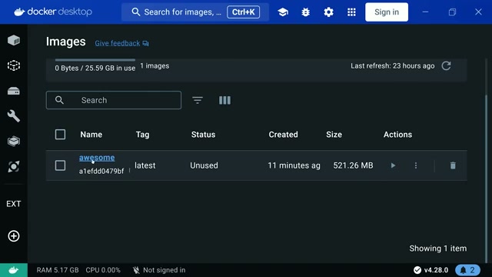The width and height of the screenshot is (492, 277).
Task: Open the Dev Environments sidebar icon
Action: coord(14,141)
